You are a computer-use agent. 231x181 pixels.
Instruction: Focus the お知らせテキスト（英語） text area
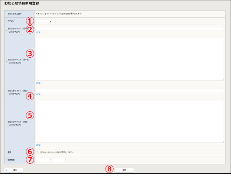tap(129, 121)
